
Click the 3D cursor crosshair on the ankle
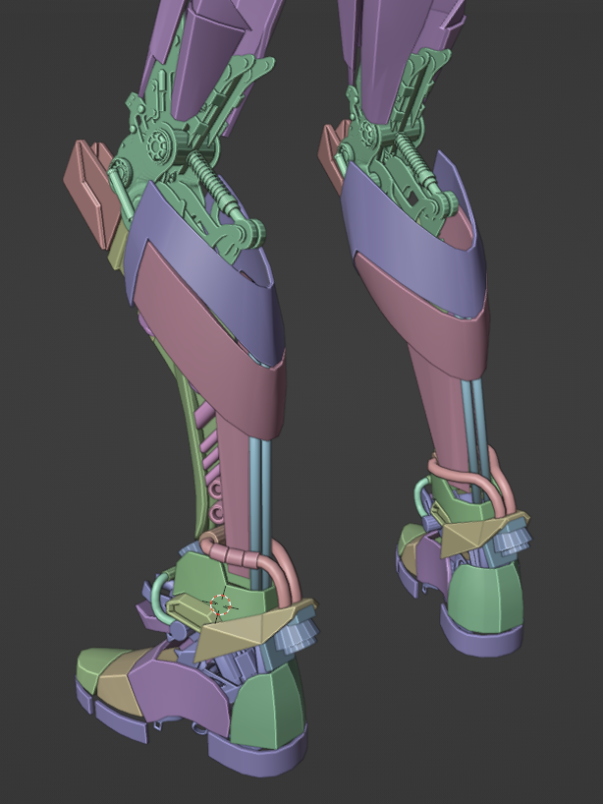(221, 605)
